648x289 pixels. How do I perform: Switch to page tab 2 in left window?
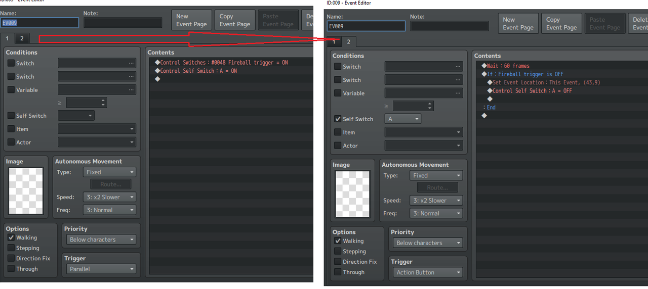[x=22, y=38]
